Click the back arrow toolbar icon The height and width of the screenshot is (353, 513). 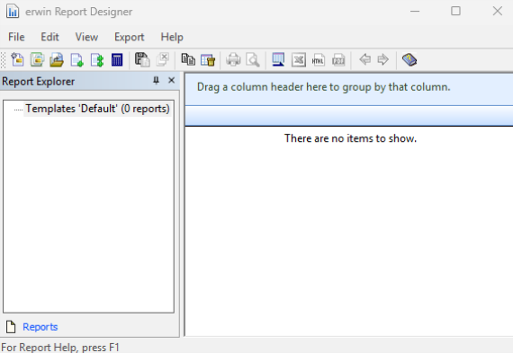[364, 60]
